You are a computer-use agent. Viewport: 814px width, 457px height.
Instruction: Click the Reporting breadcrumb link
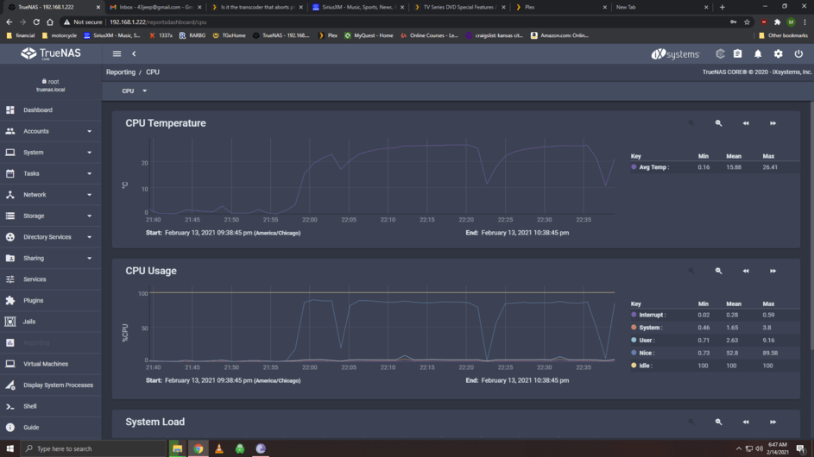(x=121, y=72)
